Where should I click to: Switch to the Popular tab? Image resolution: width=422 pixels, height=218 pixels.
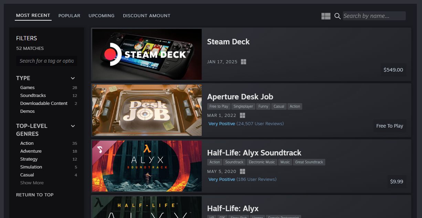pos(69,16)
